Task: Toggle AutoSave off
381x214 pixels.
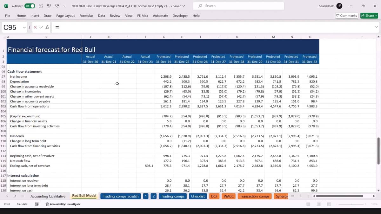Action: coord(30,6)
